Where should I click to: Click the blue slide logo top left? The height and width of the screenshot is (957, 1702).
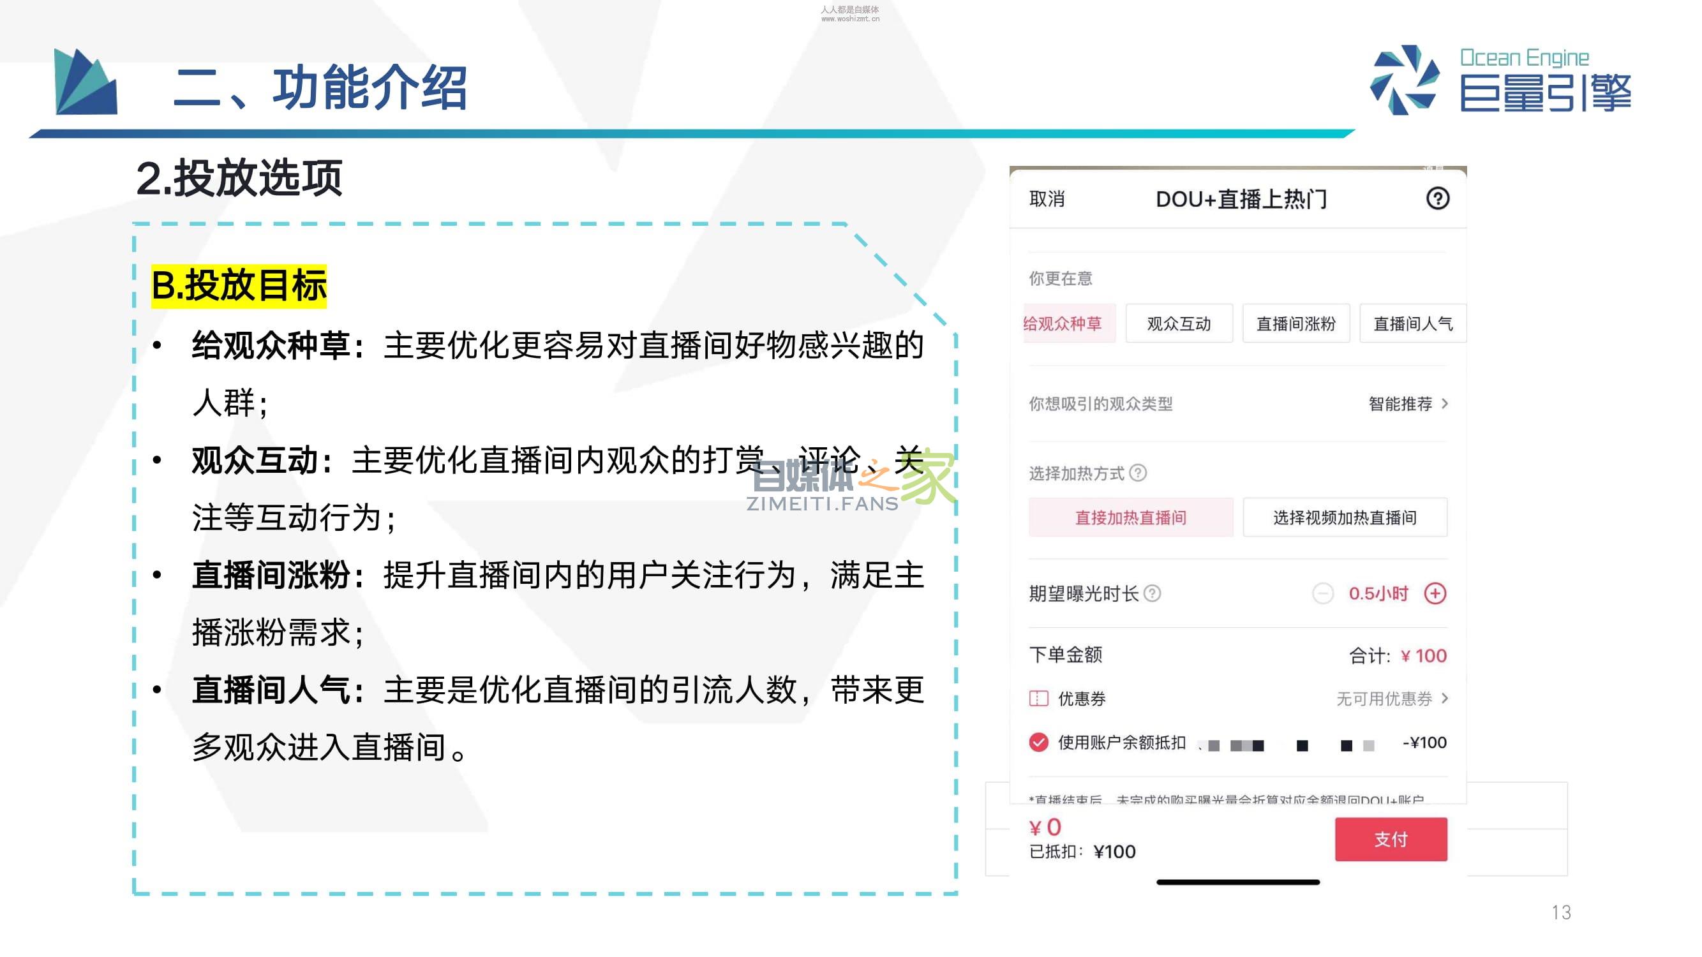pos(86,82)
